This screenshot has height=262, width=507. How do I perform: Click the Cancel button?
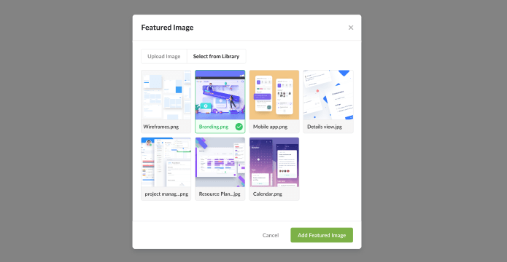(x=271, y=235)
